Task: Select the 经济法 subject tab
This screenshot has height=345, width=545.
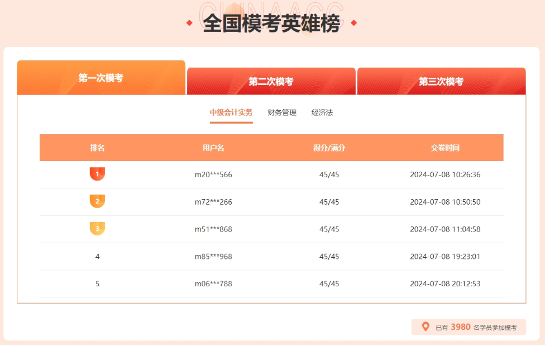Action: click(x=323, y=112)
